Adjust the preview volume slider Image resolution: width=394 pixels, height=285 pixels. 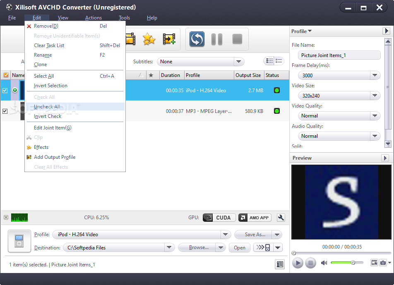[x=347, y=263]
